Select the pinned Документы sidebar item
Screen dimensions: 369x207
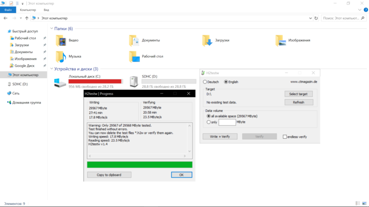click(24, 52)
